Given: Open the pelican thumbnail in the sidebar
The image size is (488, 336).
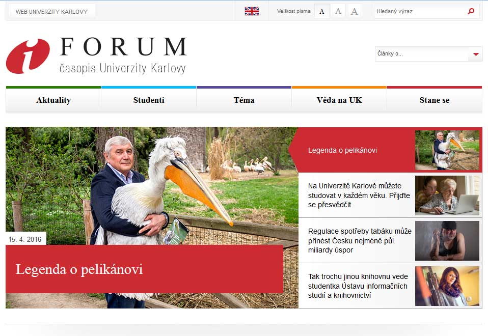Looking at the screenshot, I should (x=447, y=150).
